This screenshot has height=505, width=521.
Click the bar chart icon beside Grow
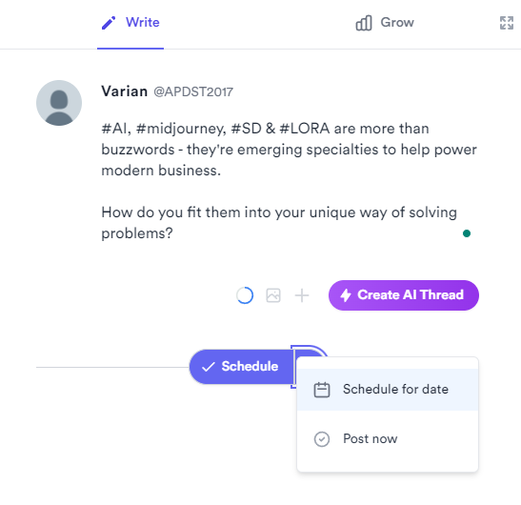pos(364,23)
